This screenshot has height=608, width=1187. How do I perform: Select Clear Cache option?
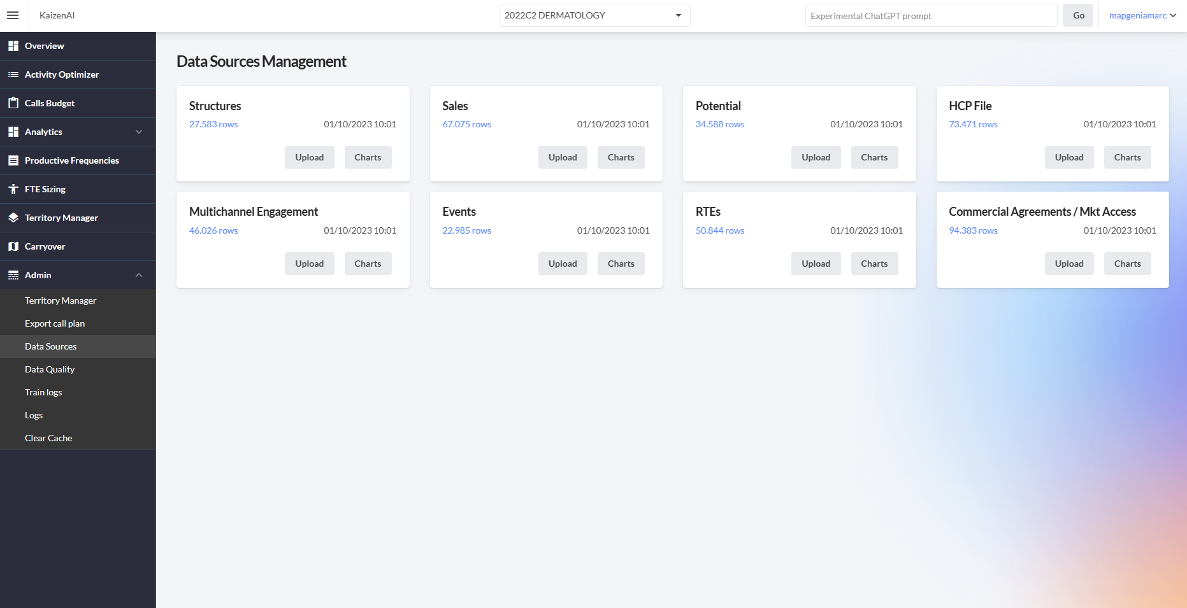click(78, 438)
